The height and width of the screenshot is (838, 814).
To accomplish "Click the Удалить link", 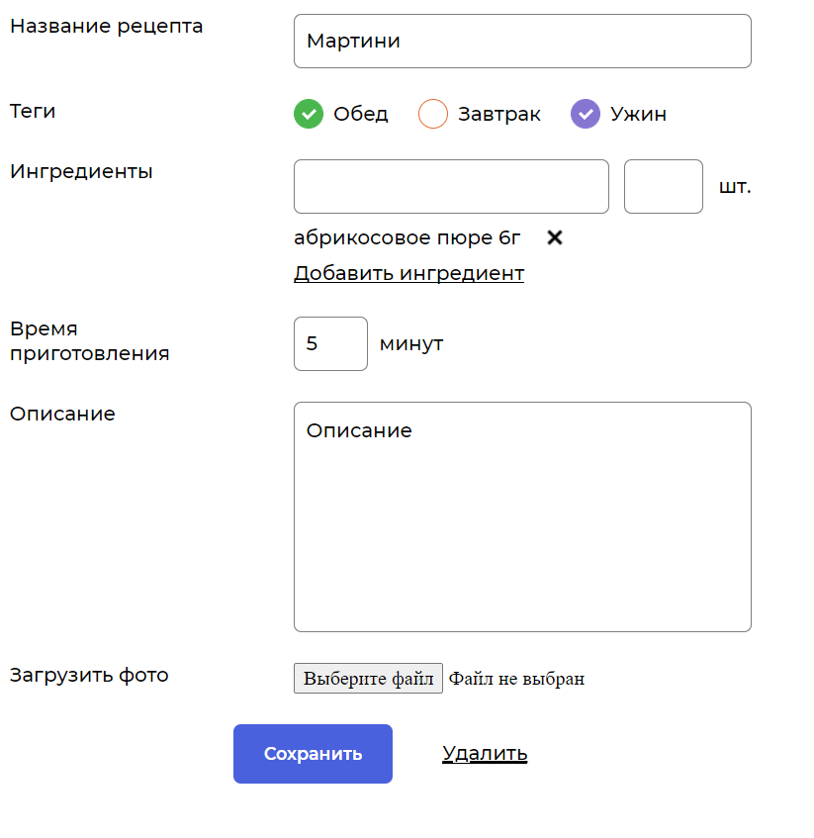I will click(485, 754).
